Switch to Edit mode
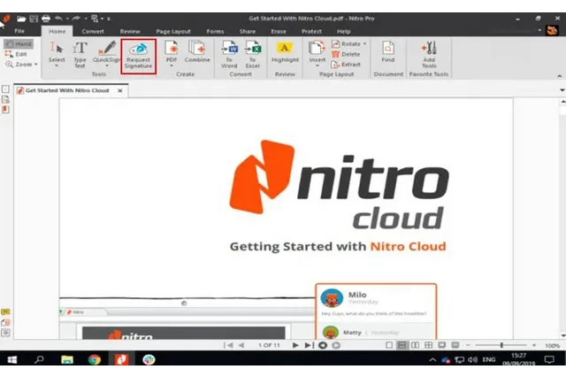The width and height of the screenshot is (566, 377). pyautogui.click(x=19, y=54)
